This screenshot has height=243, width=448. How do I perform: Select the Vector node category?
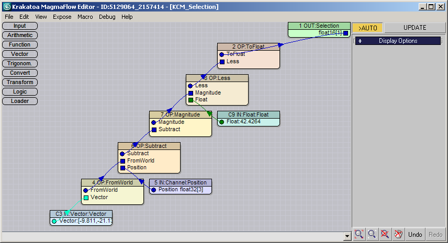[20, 54]
